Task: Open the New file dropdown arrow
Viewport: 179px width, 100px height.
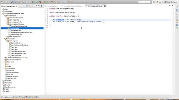Action: (4, 2)
